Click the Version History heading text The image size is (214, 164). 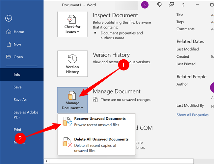111,55
